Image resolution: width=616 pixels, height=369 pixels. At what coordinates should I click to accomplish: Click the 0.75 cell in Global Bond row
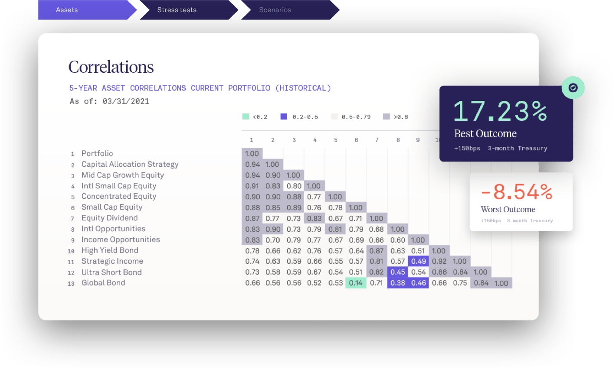pos(460,283)
